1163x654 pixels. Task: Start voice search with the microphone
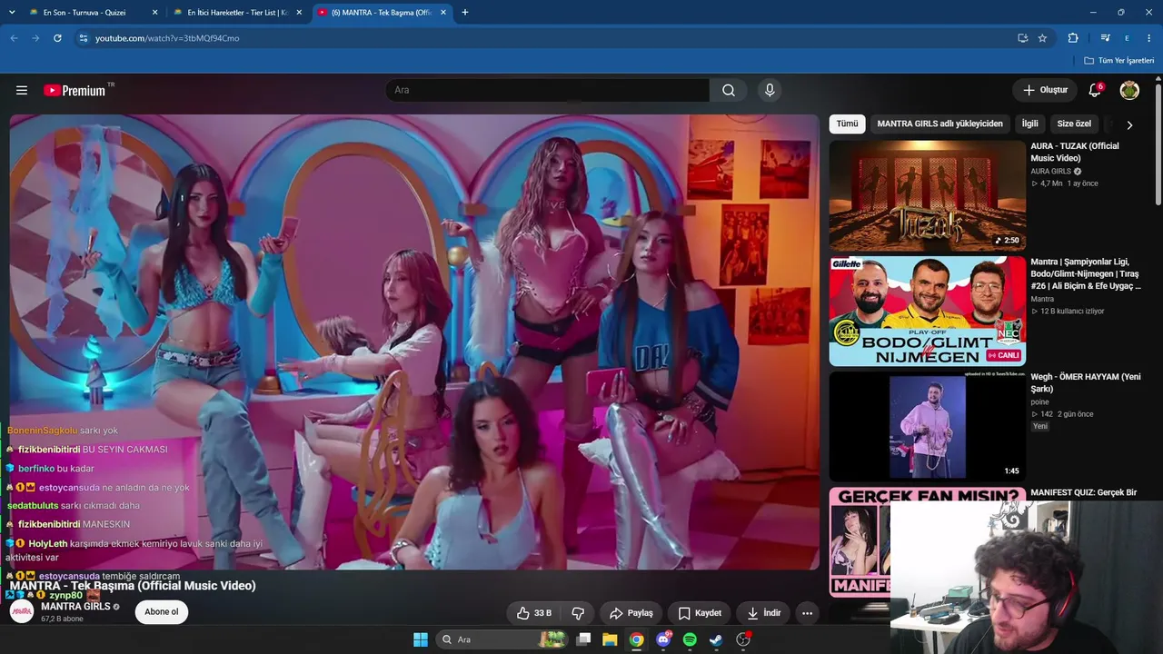[770, 90]
